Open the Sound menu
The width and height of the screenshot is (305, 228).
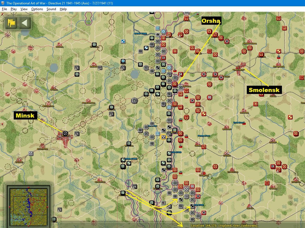(x=51, y=9)
